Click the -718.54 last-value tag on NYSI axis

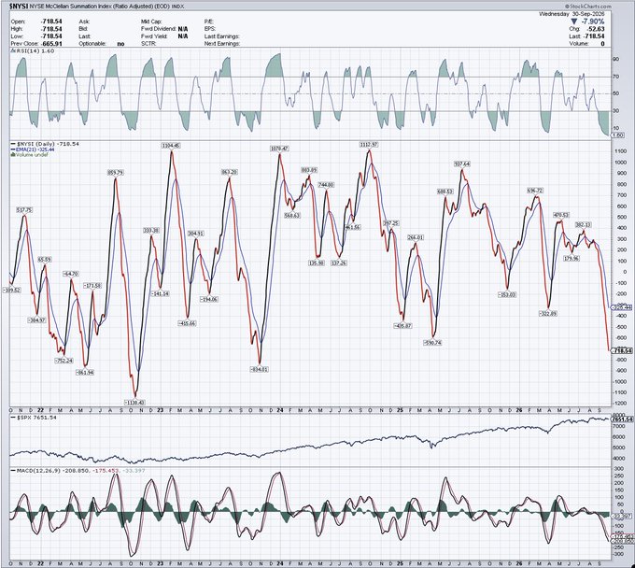click(622, 350)
